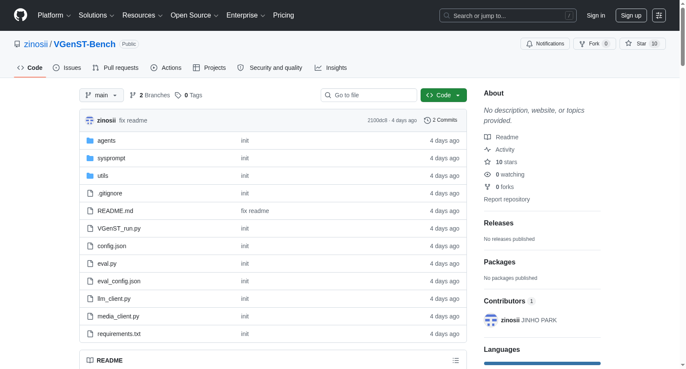Click the Sign up button
686x369 pixels.
(631, 15)
